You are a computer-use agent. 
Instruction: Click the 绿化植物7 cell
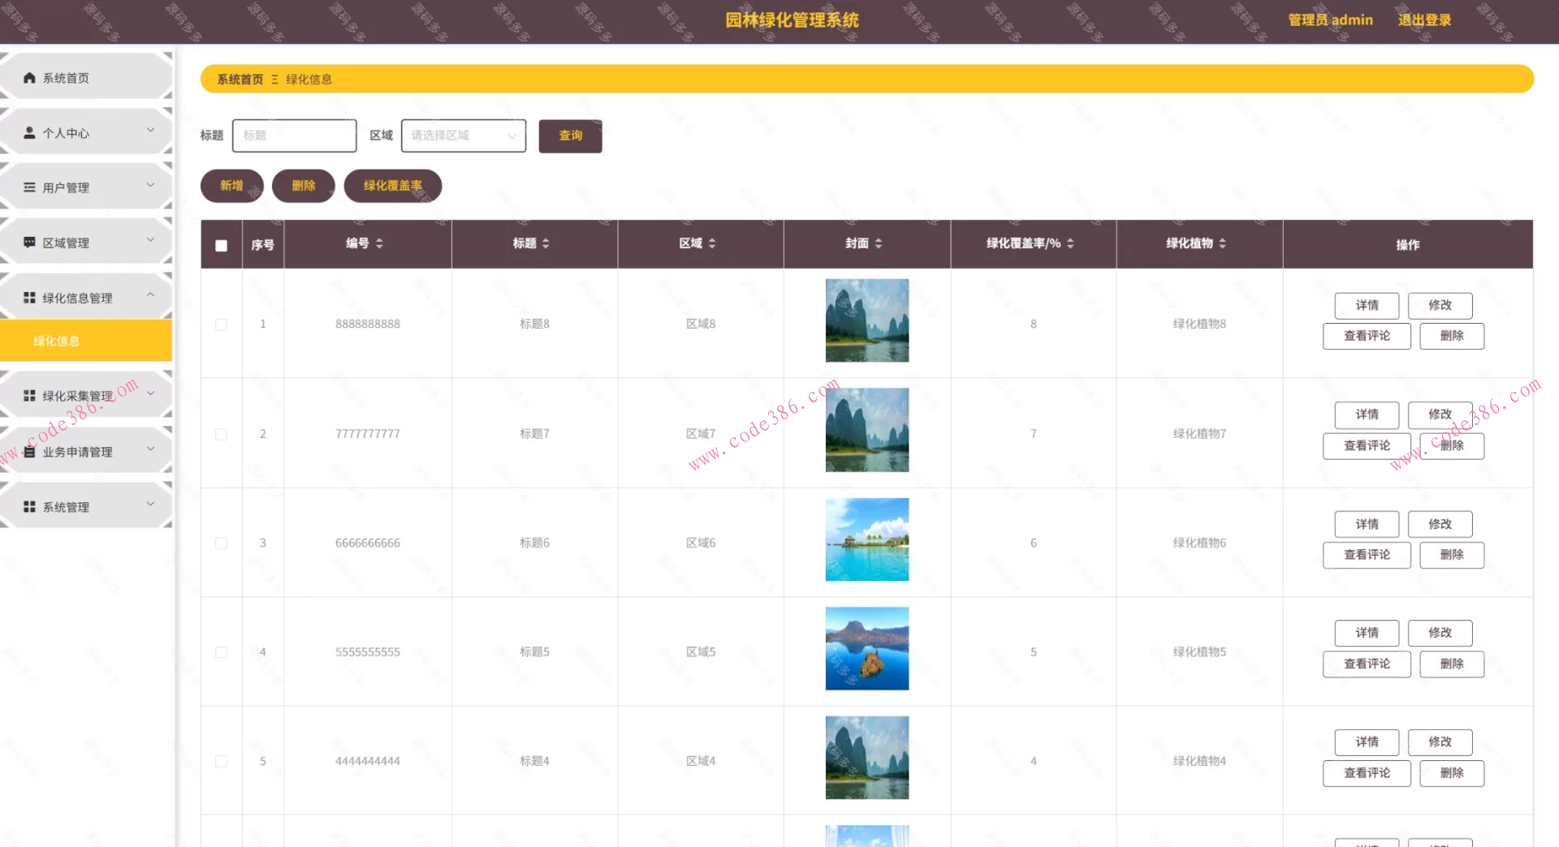click(1199, 434)
